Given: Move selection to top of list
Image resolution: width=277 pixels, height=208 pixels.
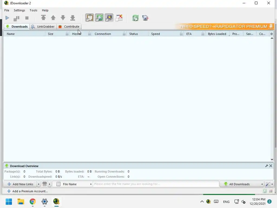Looking at the screenshot, I should click(44, 18).
